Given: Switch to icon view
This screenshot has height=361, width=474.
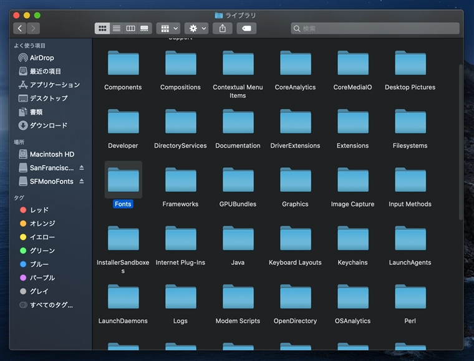Looking at the screenshot, I should coord(102,29).
